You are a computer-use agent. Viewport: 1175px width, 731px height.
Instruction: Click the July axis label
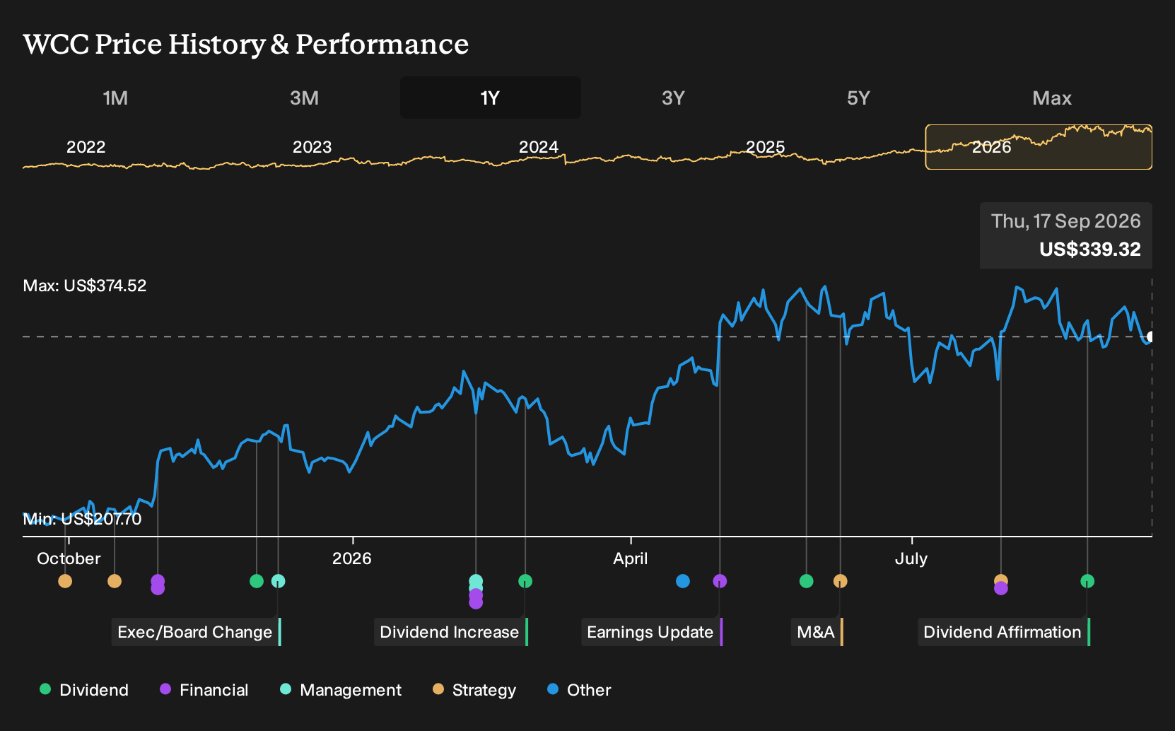click(x=911, y=559)
